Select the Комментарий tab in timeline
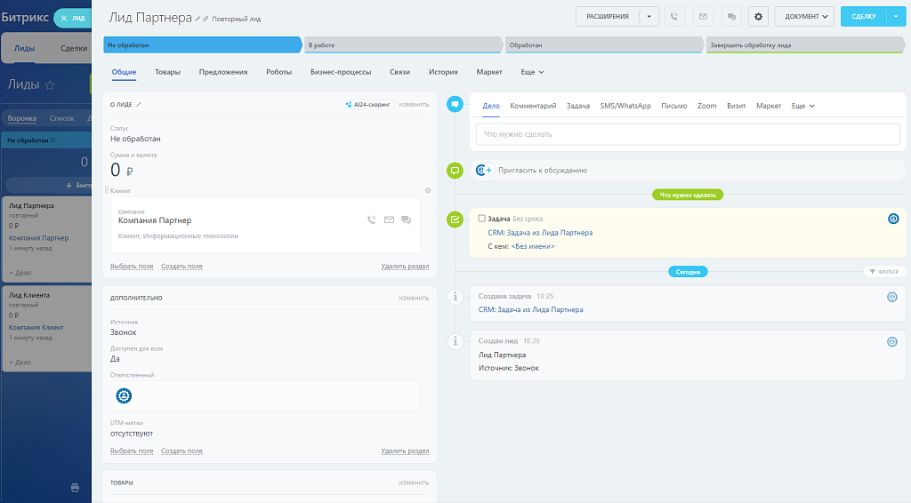Image resolution: width=911 pixels, height=503 pixels. (x=533, y=106)
